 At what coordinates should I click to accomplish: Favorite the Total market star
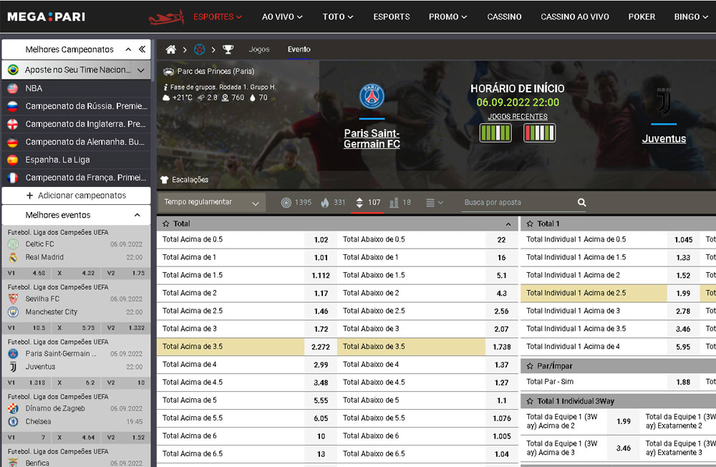tap(166, 224)
